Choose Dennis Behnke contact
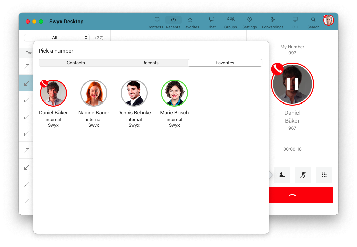The height and width of the screenshot is (247, 357). 134,93
